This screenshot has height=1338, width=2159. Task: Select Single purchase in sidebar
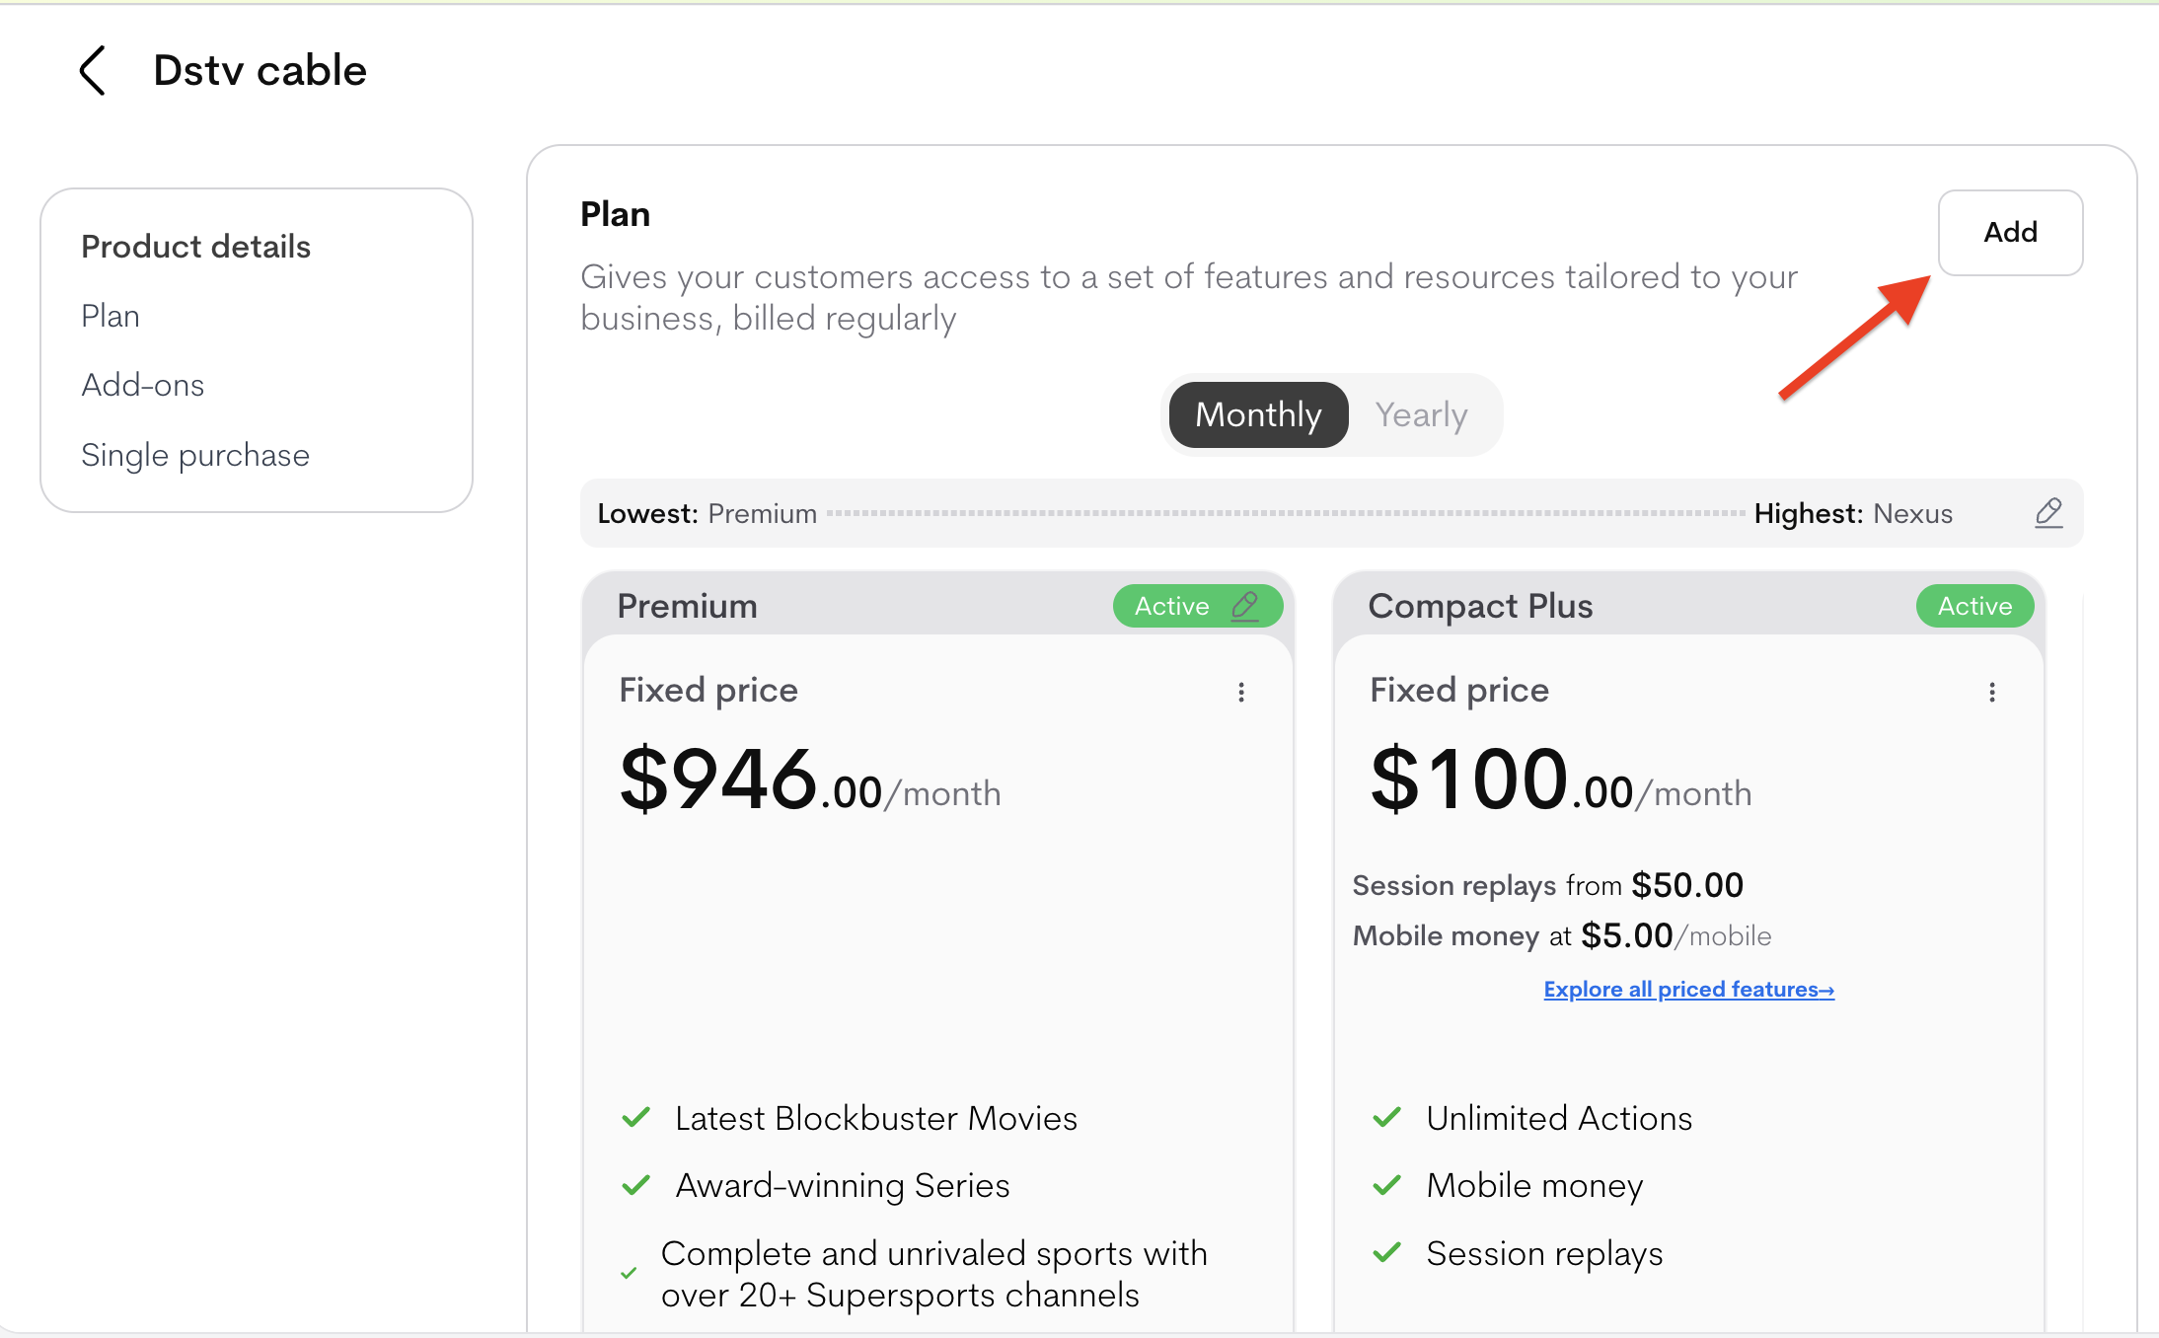[x=195, y=455]
